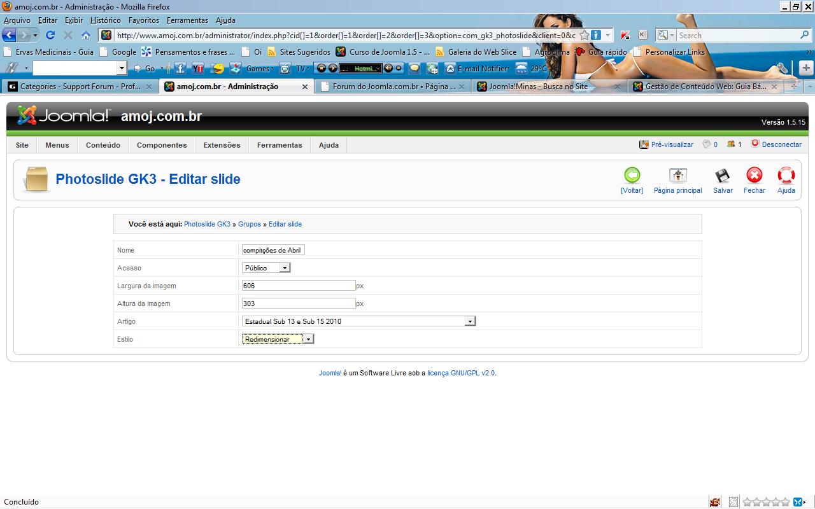Click the Nome input field
The image size is (815, 509).
pyautogui.click(x=273, y=250)
